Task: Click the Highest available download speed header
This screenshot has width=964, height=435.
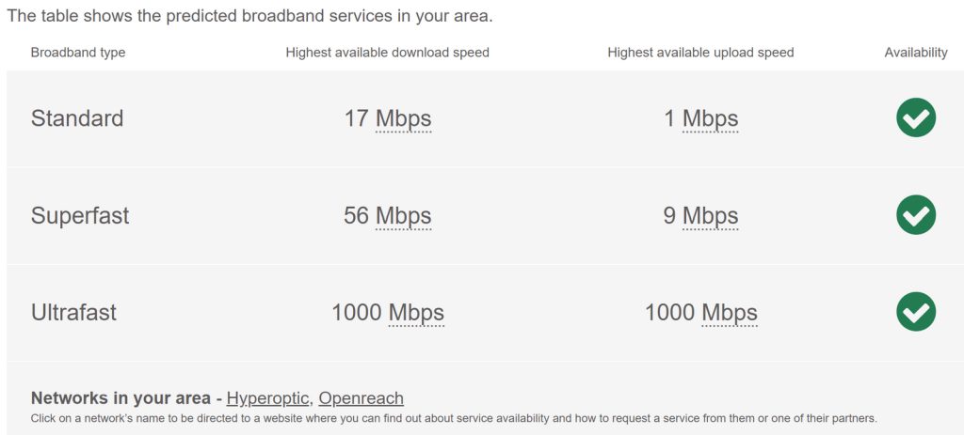Action: coord(387,53)
